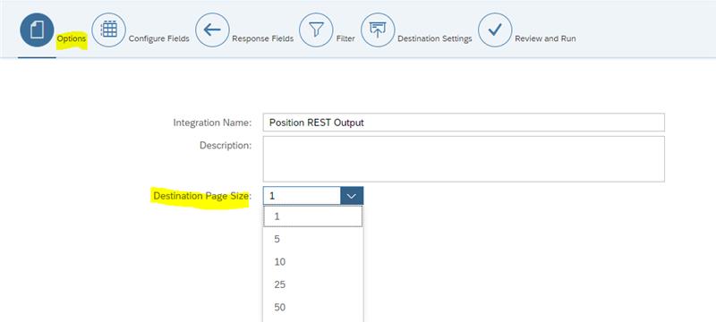Click the Filter funnel icon
The height and width of the screenshot is (322, 716).
316,30
